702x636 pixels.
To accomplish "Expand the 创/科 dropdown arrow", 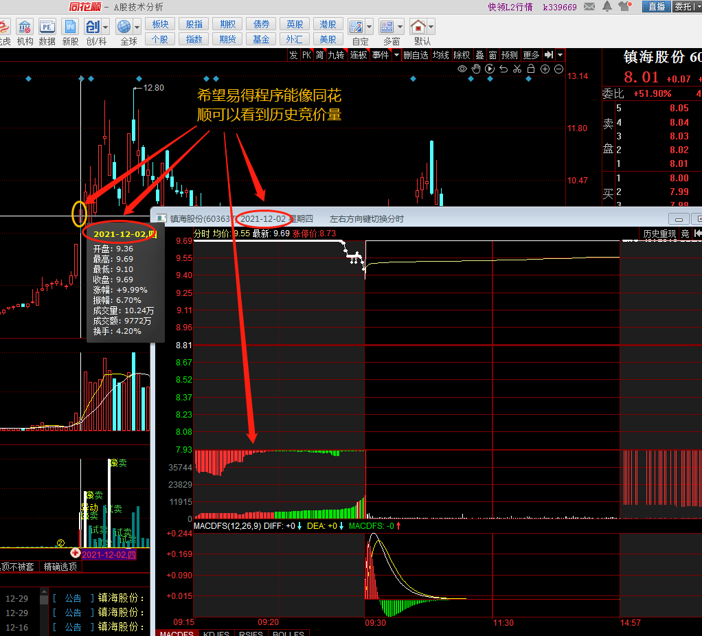I will tap(105, 27).
